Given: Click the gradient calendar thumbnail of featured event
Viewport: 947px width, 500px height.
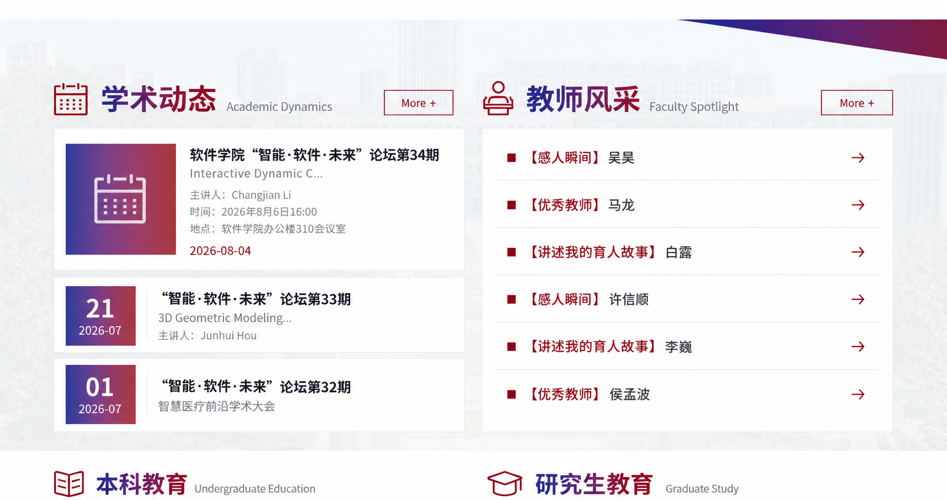Looking at the screenshot, I should point(121,199).
